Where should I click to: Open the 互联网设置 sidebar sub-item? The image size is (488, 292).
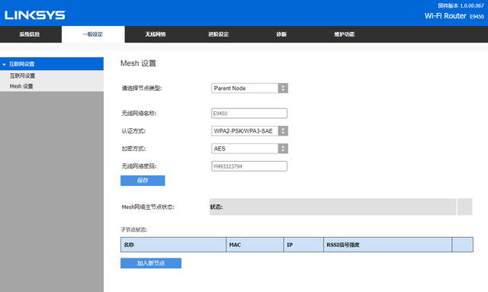[22, 75]
